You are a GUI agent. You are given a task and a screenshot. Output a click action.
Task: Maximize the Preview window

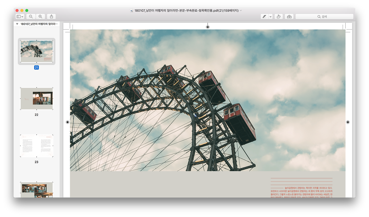coord(27,10)
